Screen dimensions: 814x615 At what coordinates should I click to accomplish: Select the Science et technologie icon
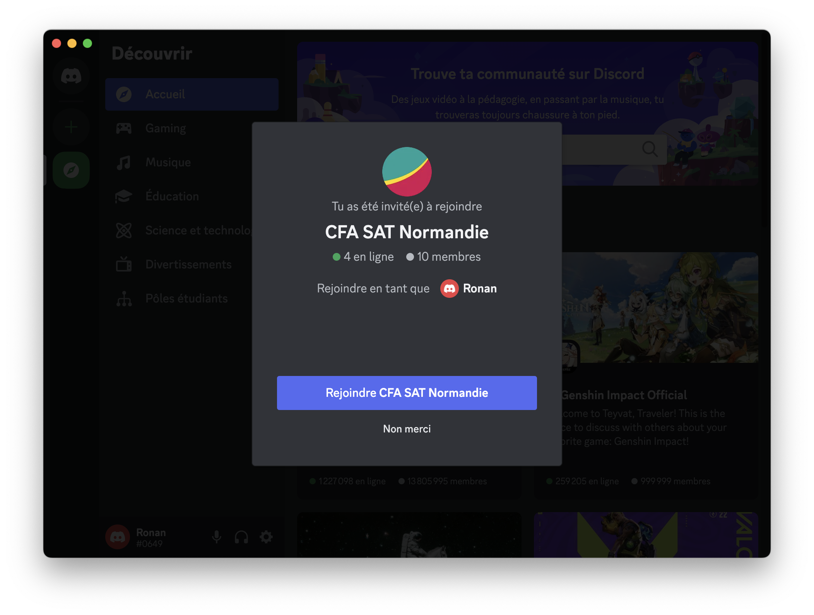tap(124, 230)
